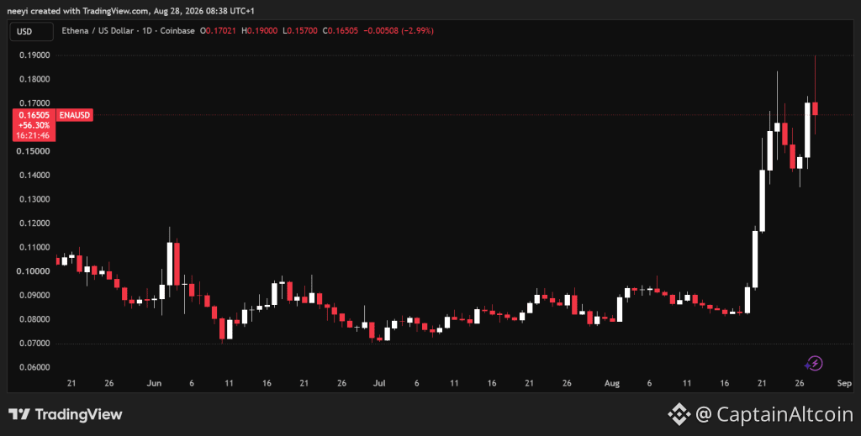861x436 pixels.
Task: Click the ENAUSD symbol price label
Action: click(x=74, y=115)
